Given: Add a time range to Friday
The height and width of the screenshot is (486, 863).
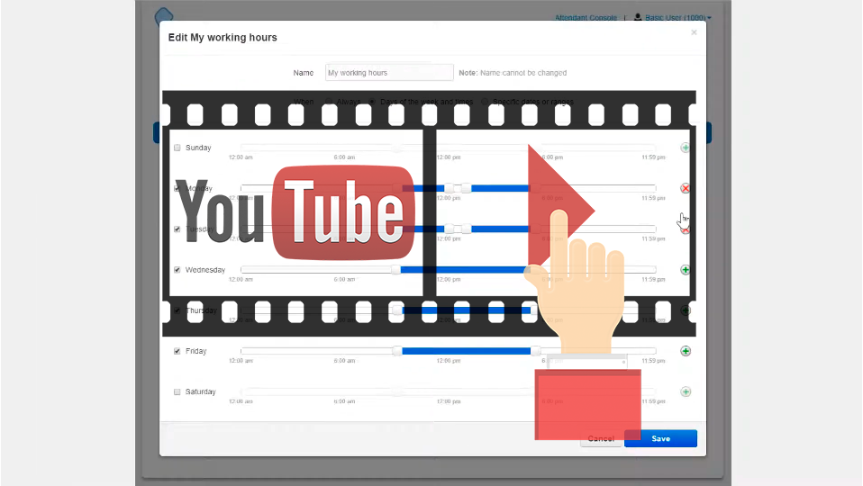Looking at the screenshot, I should (686, 351).
